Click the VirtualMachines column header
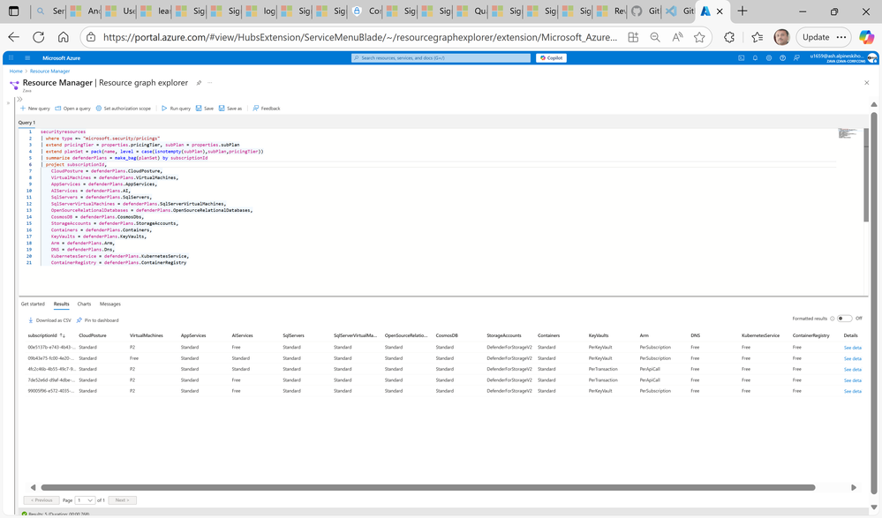Screen dimensions: 882x518 (147, 335)
